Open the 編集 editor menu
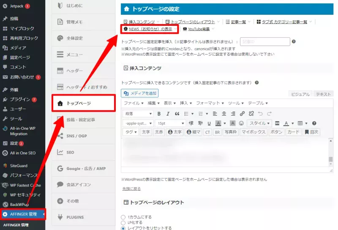Viewport: 338px width, 230px height. click(153, 103)
